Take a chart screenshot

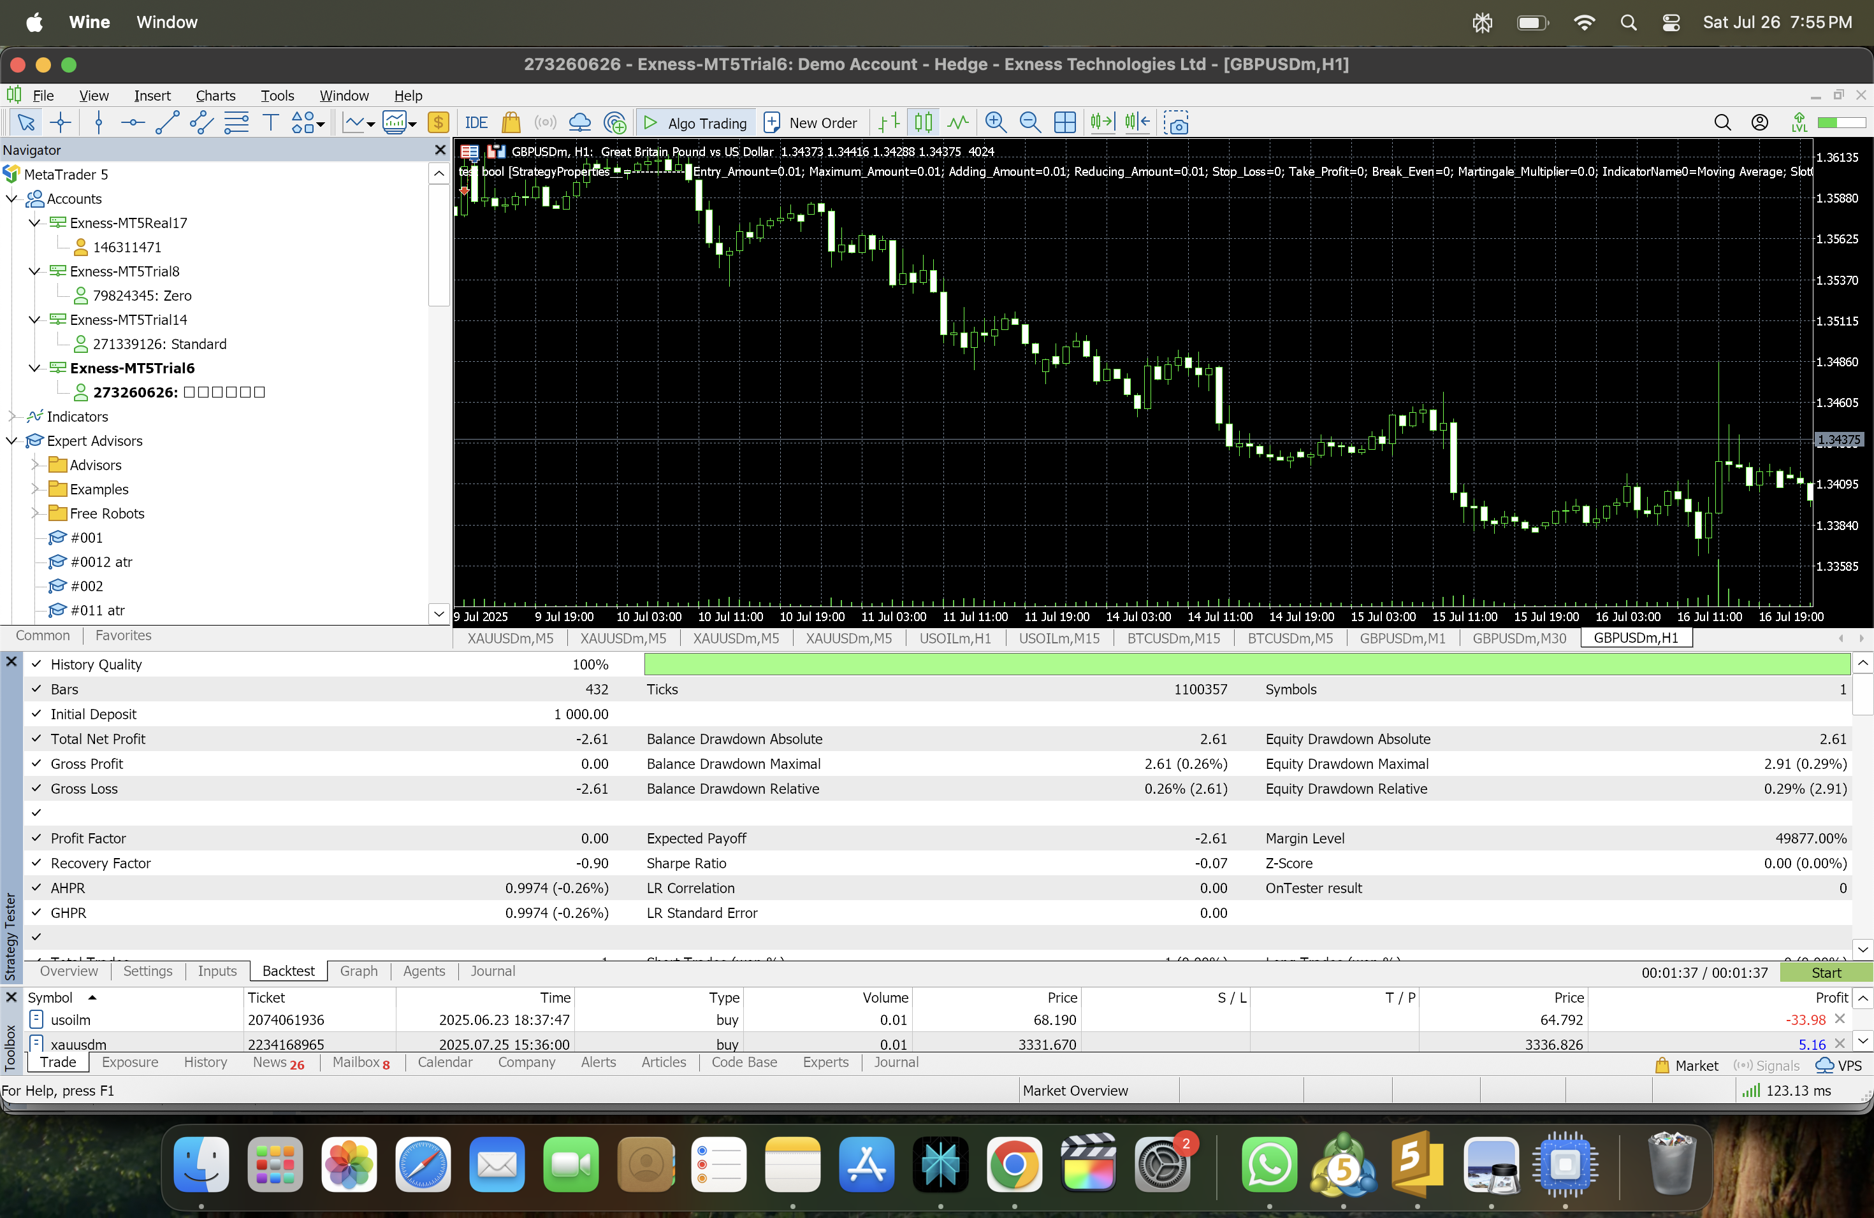(1175, 123)
